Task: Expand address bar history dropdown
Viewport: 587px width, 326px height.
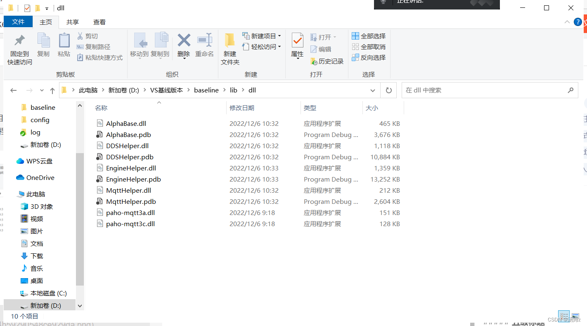Action: [373, 90]
